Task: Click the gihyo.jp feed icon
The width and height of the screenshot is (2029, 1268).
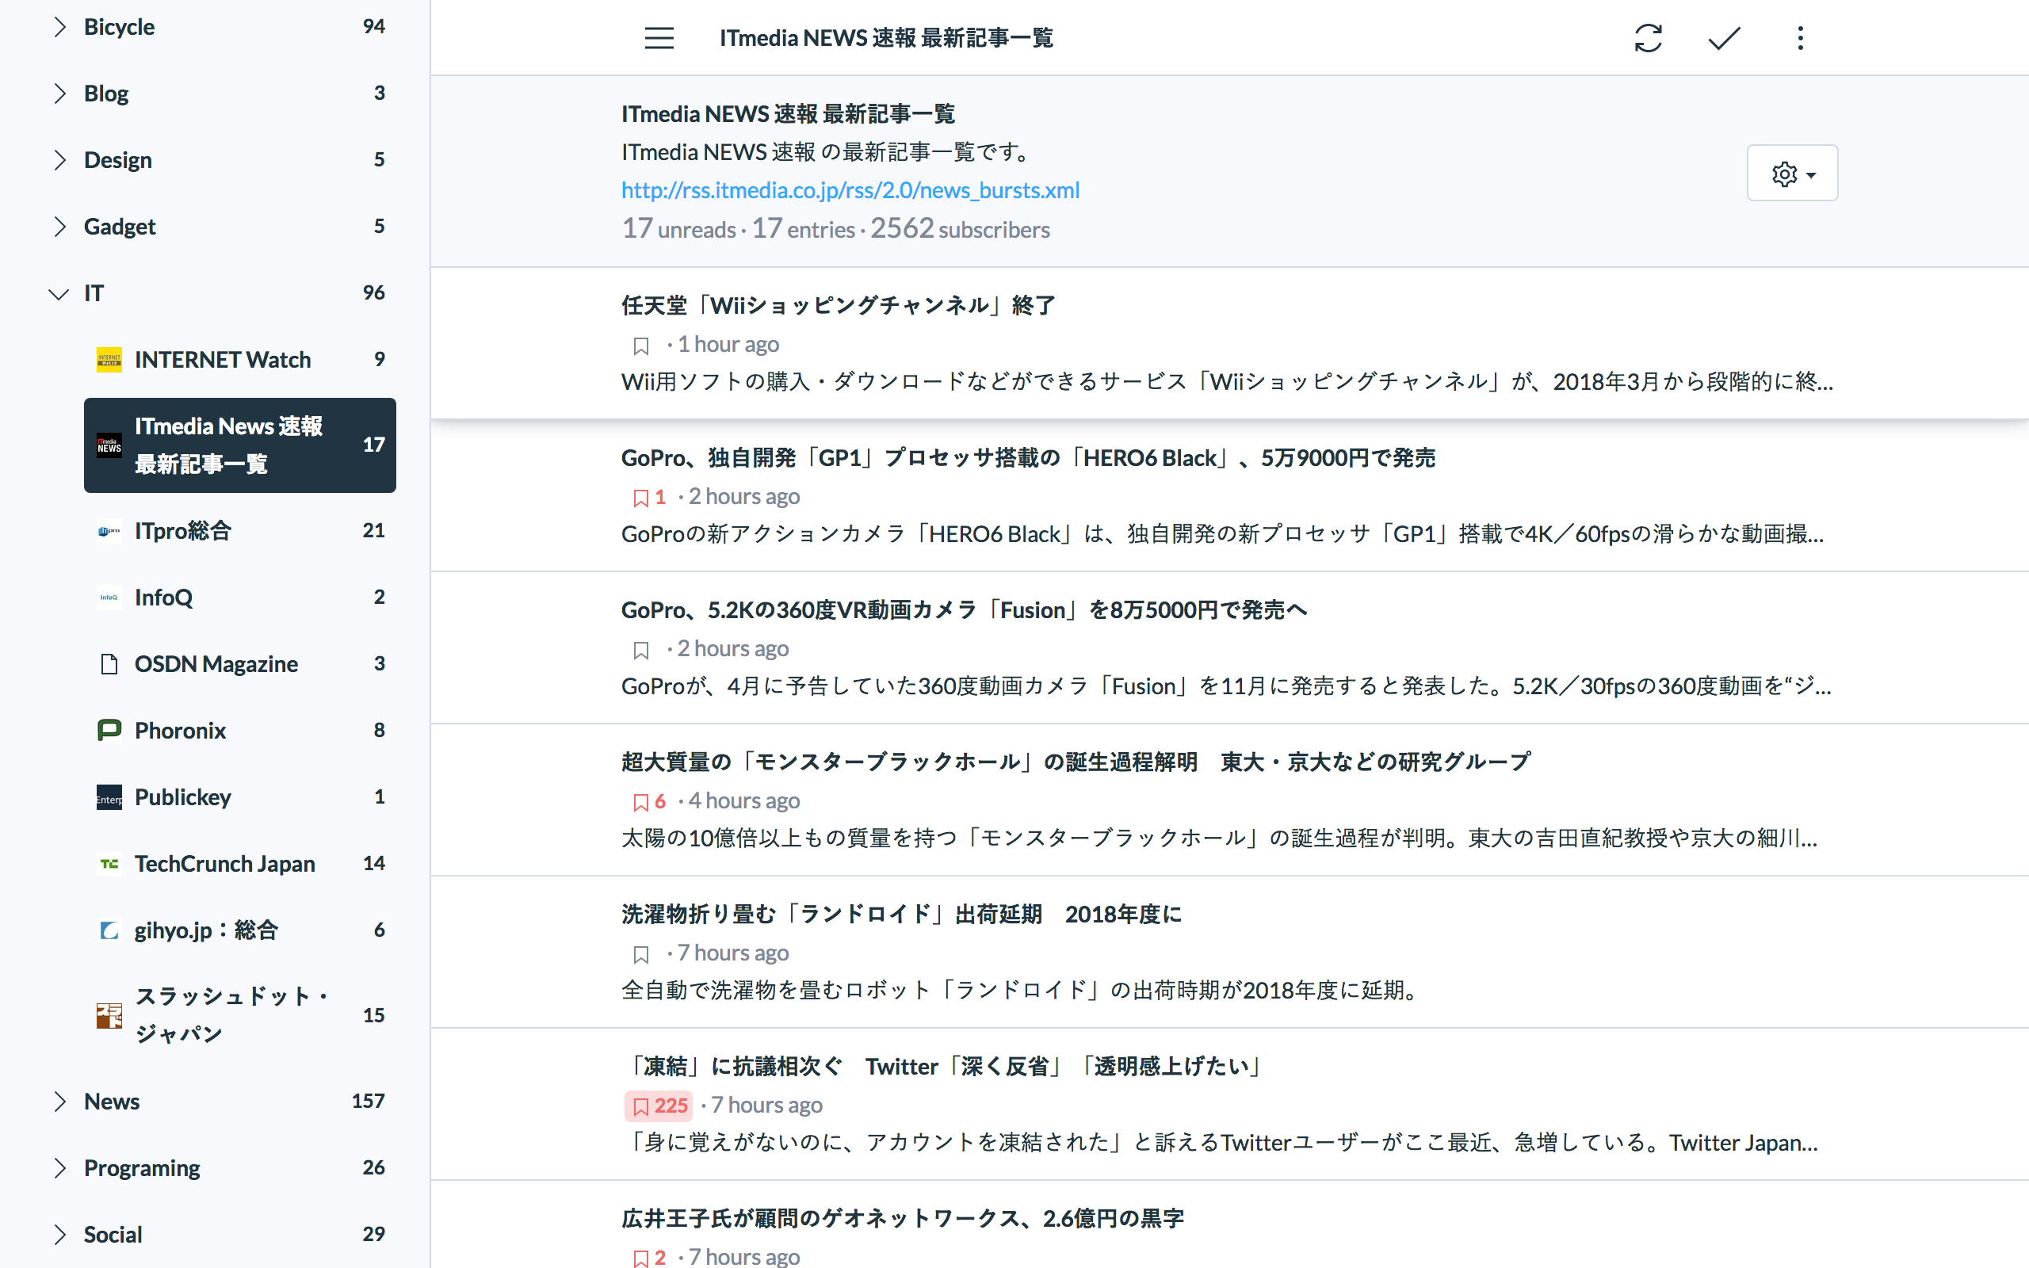Action: coord(109,930)
